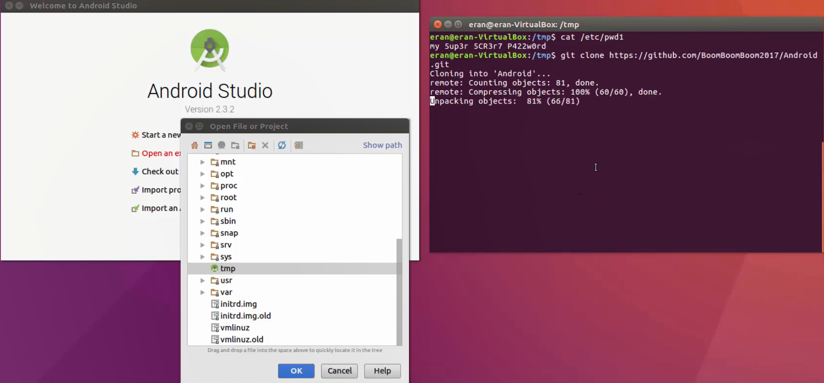This screenshot has width=824, height=383.
Task: Expand the proc folder arrow
Action: click(x=202, y=185)
